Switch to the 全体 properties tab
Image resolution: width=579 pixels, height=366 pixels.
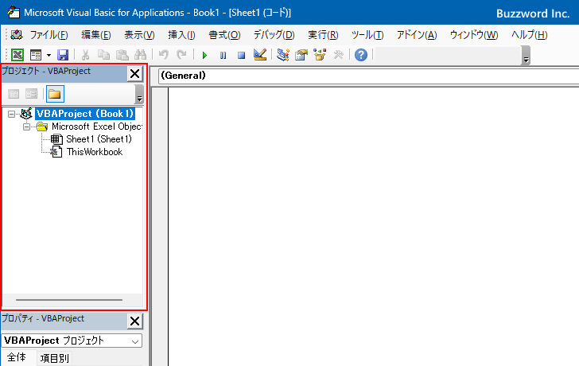point(17,357)
